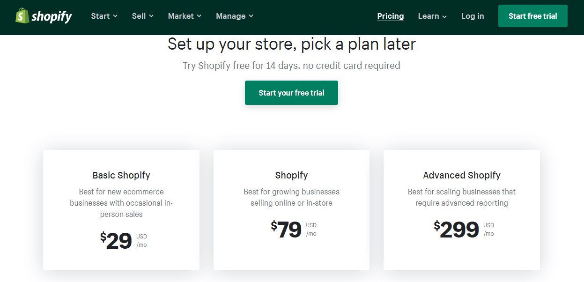
Task: Open the Manage navigation dropdown
Action: (x=235, y=16)
